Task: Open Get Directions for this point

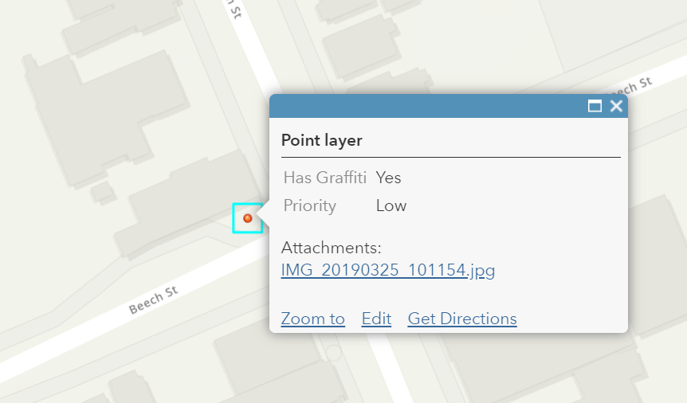Action: (x=462, y=319)
